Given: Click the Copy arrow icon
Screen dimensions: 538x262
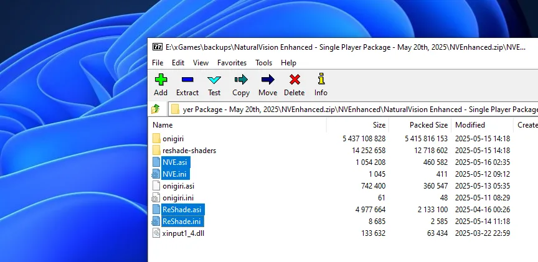Looking at the screenshot, I should click(241, 80).
